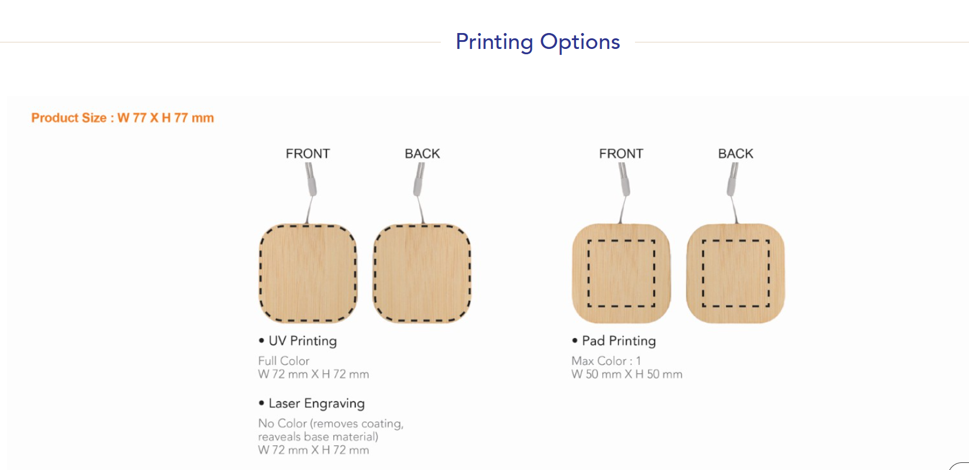Click the Printing Options heading
969x470 pixels.
(x=538, y=42)
